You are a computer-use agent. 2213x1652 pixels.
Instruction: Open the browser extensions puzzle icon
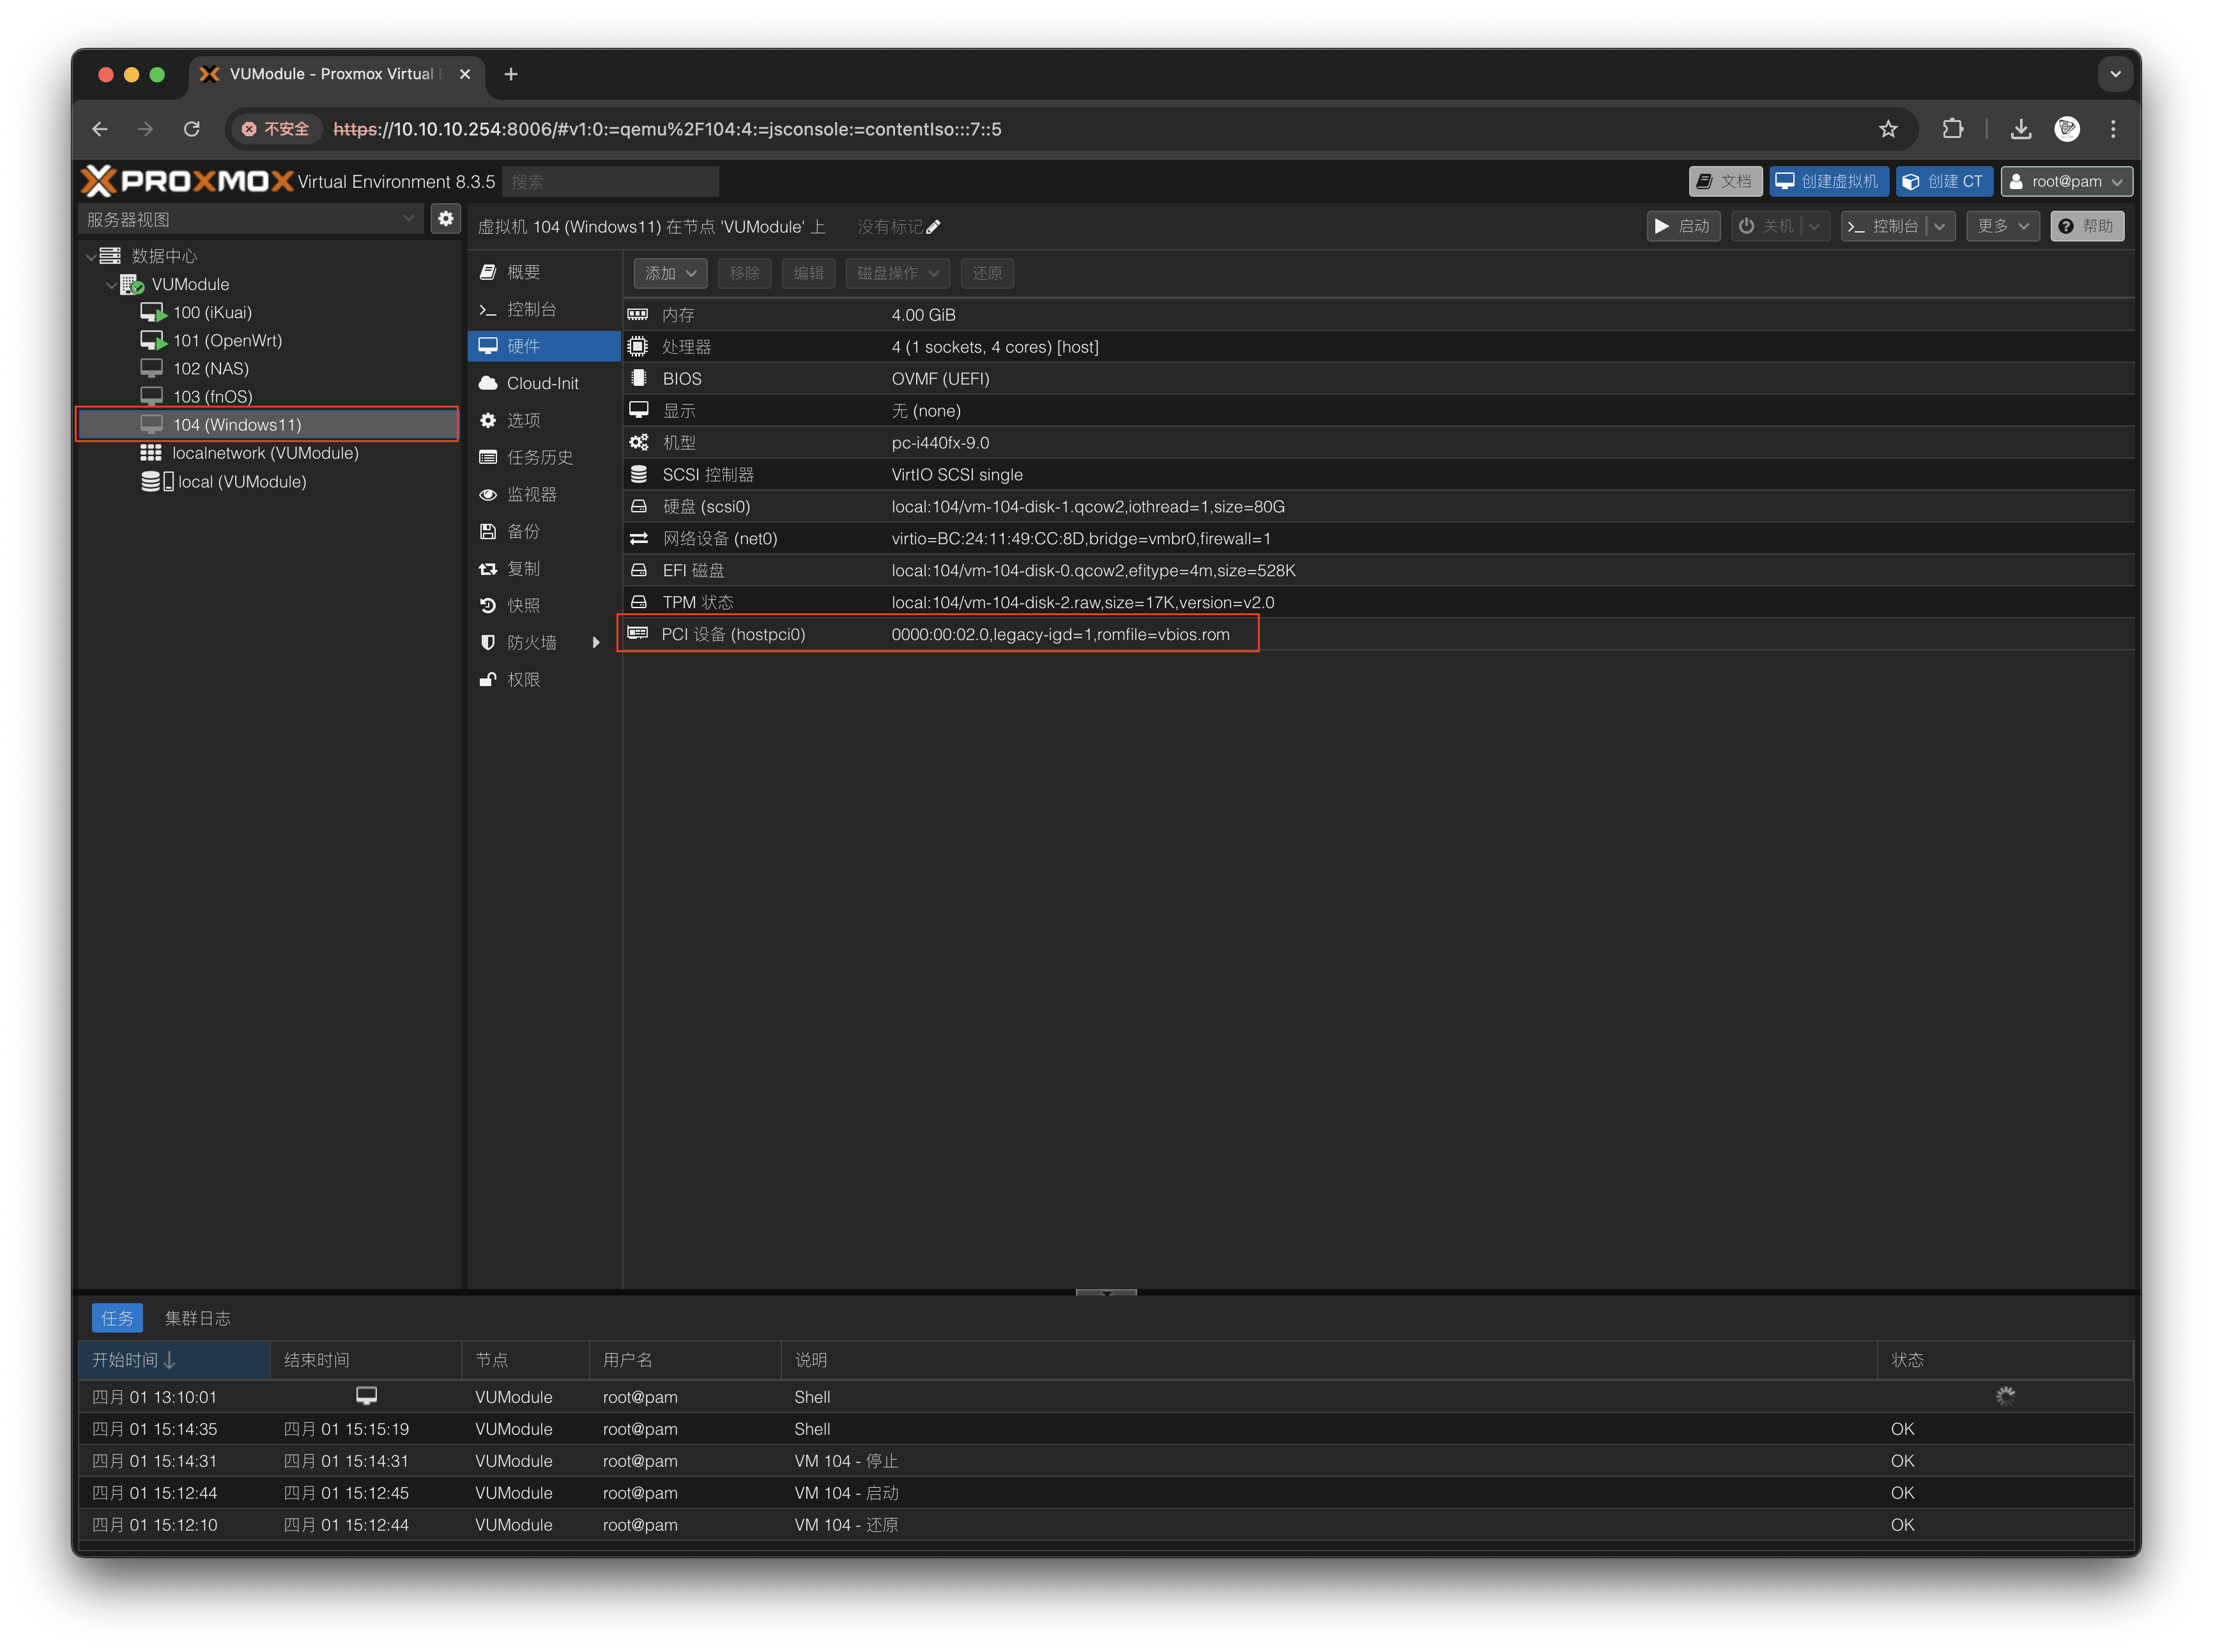click(x=1952, y=129)
